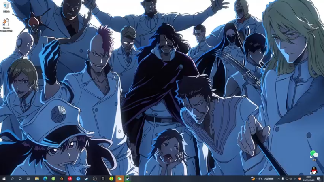Screen dimensions: 324x182
Task: Open the Recycle Bin desktop icon
Action: point(6,7)
